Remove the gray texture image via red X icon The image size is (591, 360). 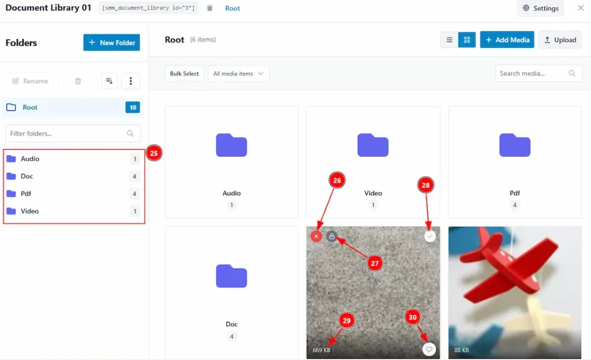point(316,236)
